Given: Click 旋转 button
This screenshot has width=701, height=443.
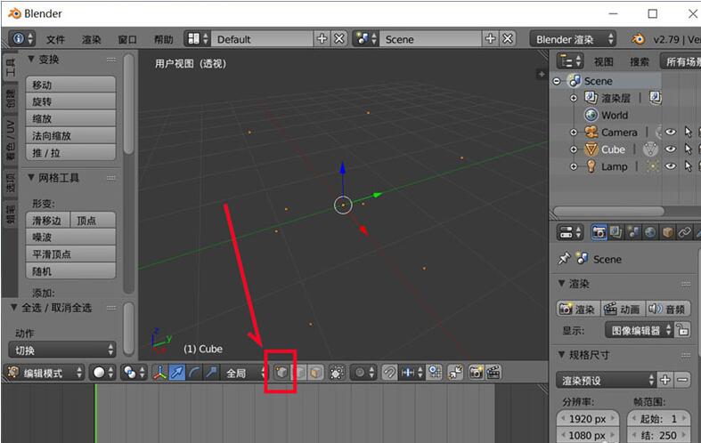Looking at the screenshot, I should (x=70, y=101).
